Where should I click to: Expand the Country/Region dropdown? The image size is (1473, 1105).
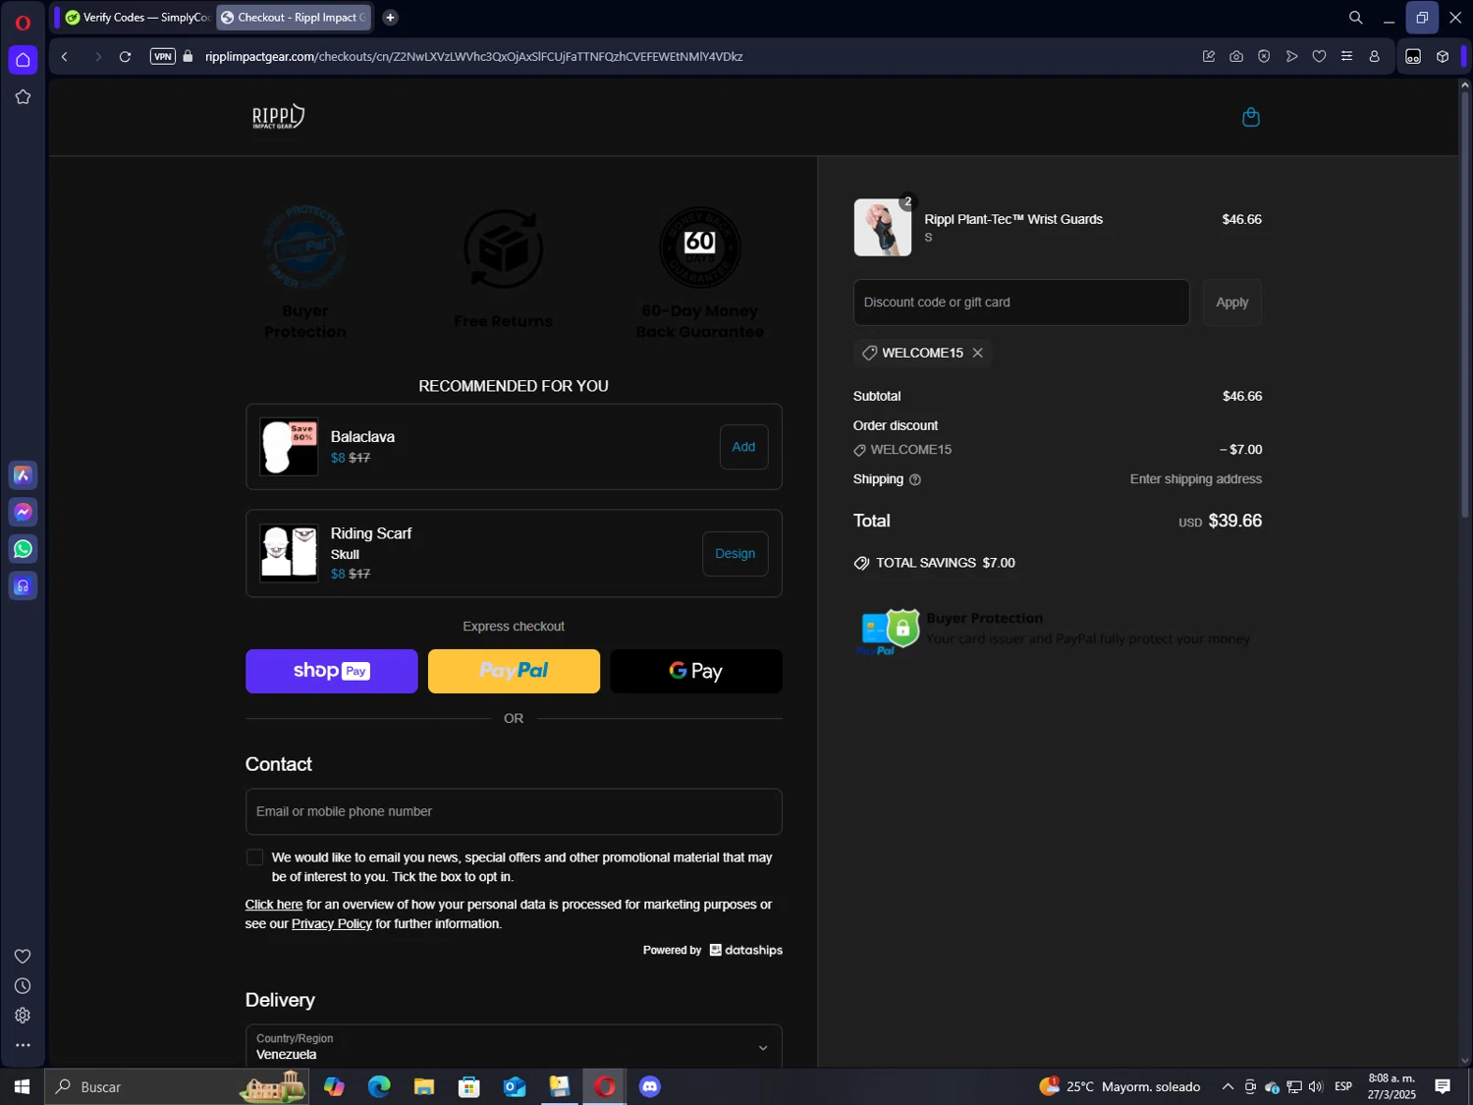pyautogui.click(x=514, y=1047)
